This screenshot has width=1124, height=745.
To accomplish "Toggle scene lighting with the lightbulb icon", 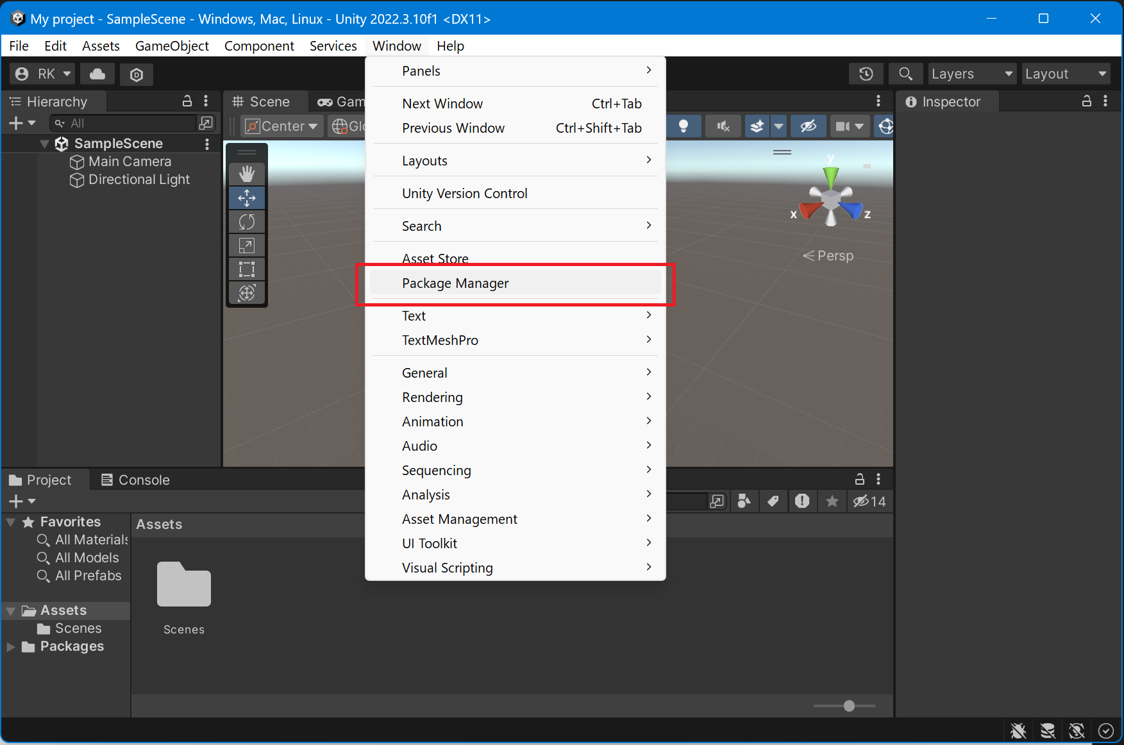I will pos(684,126).
